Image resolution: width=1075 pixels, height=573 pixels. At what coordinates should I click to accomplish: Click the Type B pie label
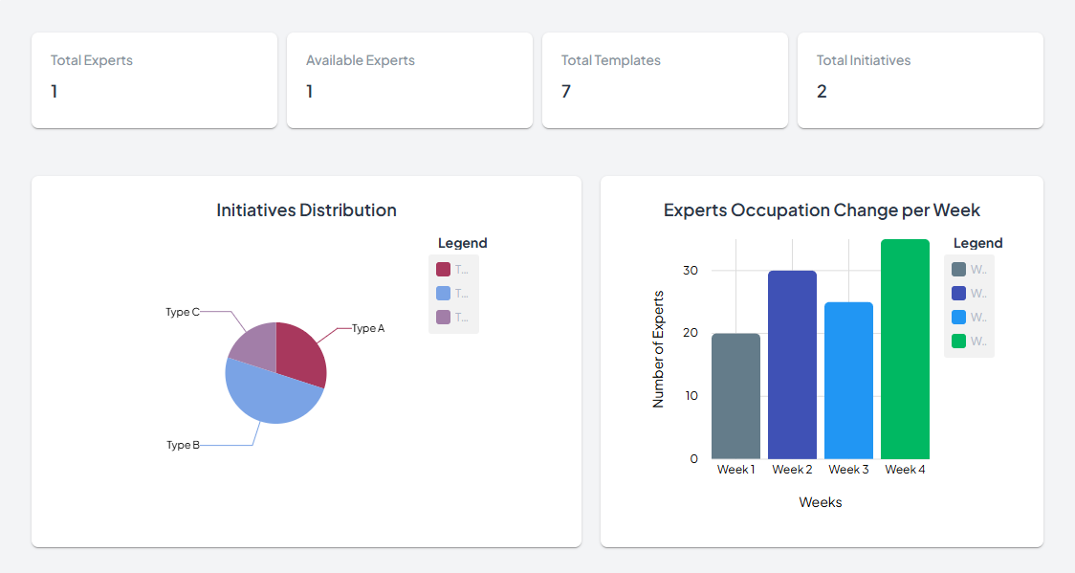pyautogui.click(x=183, y=445)
